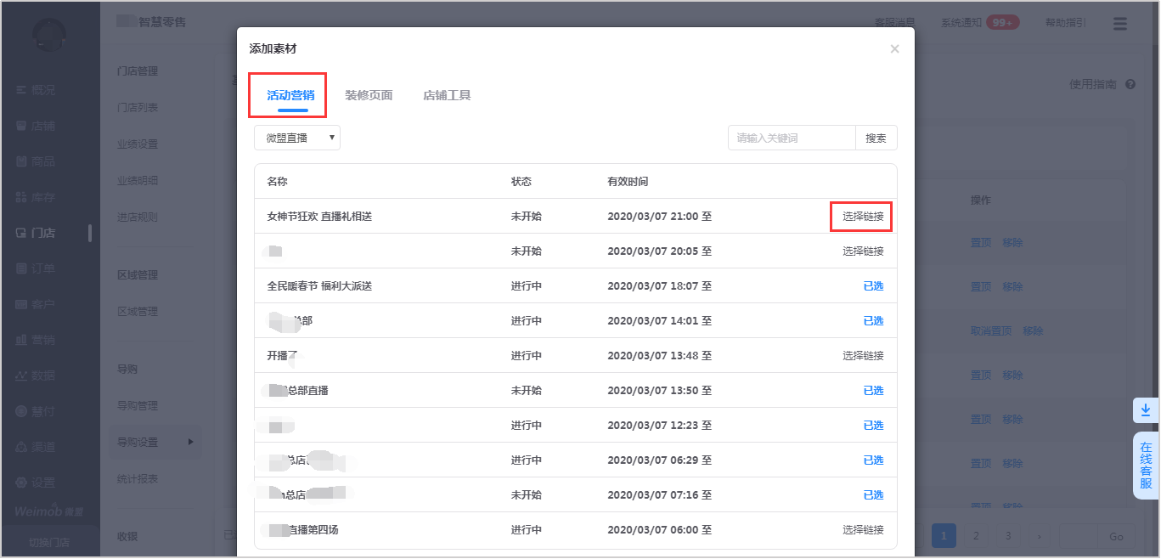The height and width of the screenshot is (559, 1161).
Task: Click the question mark icon beside 使用指南
Action: tap(1130, 84)
